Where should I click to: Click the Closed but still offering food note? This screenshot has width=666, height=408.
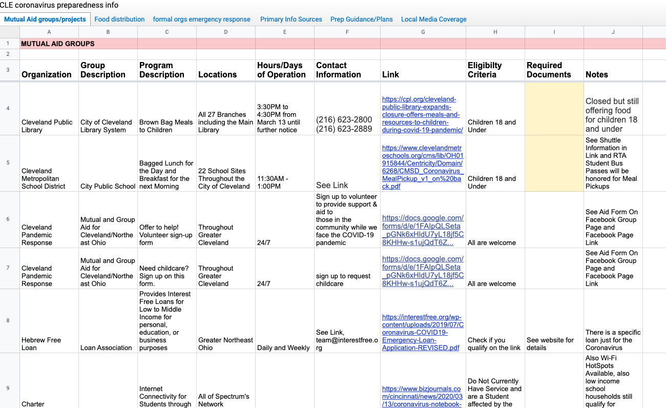tap(613, 109)
